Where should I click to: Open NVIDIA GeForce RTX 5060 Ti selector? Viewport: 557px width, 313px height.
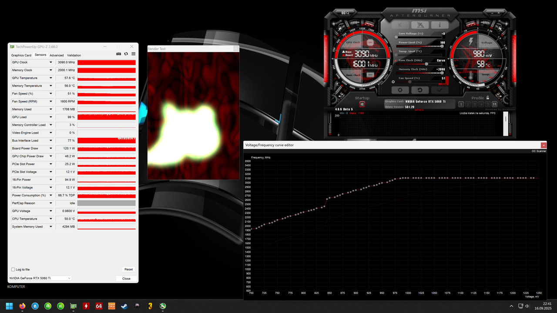click(40, 278)
